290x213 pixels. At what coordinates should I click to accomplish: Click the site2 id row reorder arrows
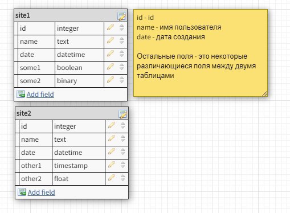(122, 125)
